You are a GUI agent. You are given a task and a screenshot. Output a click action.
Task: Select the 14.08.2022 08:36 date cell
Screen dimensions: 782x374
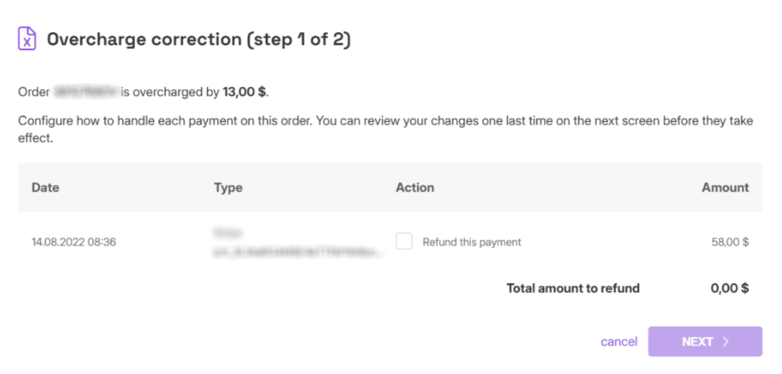(74, 242)
